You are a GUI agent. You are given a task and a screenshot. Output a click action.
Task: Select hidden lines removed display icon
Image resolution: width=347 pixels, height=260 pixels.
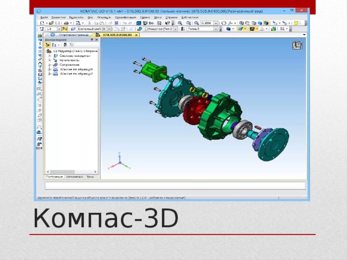coord(248,23)
